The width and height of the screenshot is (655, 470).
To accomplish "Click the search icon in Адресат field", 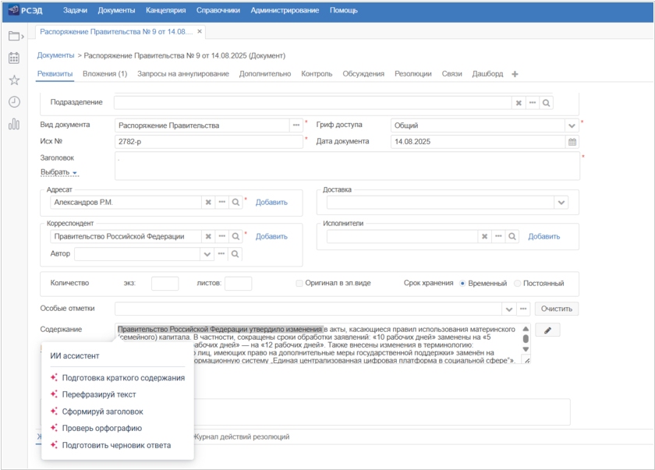I will [x=235, y=202].
